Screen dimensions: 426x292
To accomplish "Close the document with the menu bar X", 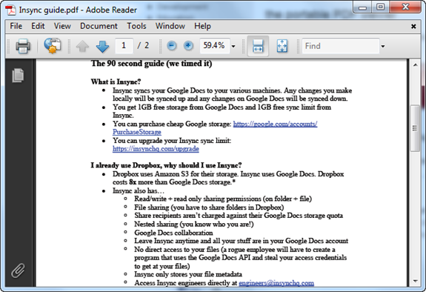I will click(x=413, y=27).
